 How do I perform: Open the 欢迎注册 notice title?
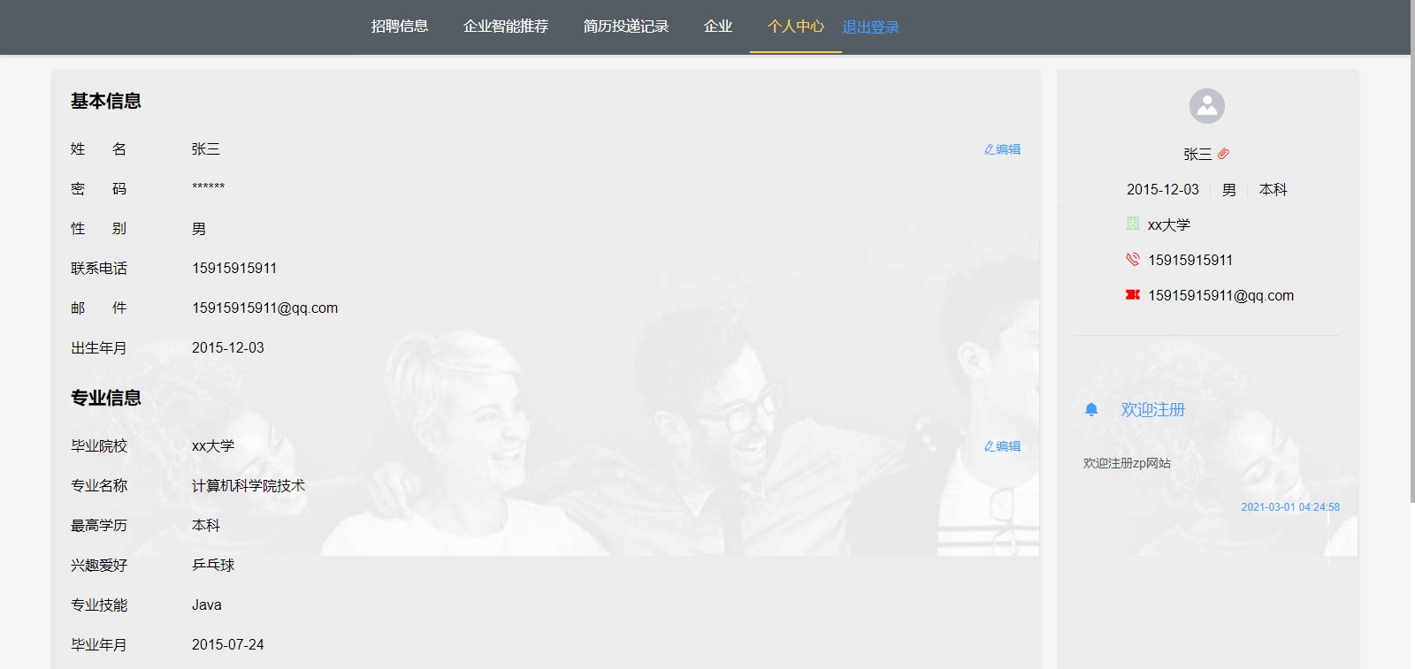click(1153, 410)
